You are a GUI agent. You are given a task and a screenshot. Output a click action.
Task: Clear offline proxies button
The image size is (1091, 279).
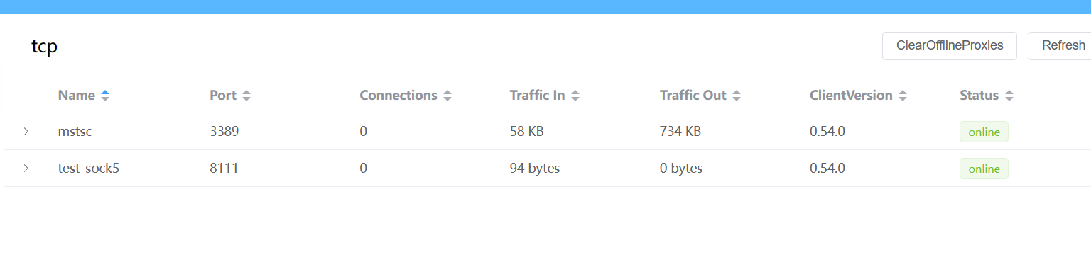tap(950, 45)
